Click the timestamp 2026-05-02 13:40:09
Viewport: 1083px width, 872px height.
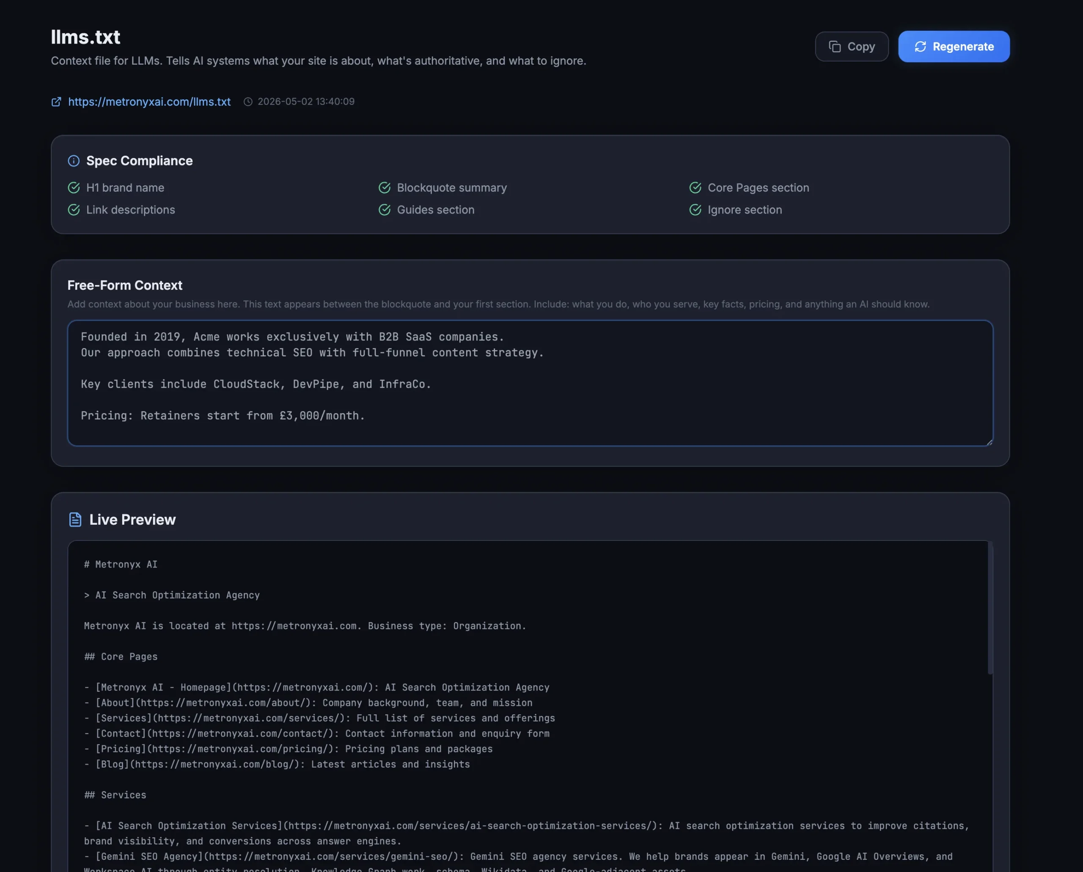click(306, 101)
